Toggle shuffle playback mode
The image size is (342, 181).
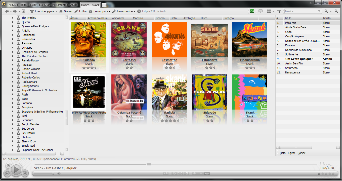click(x=180, y=173)
